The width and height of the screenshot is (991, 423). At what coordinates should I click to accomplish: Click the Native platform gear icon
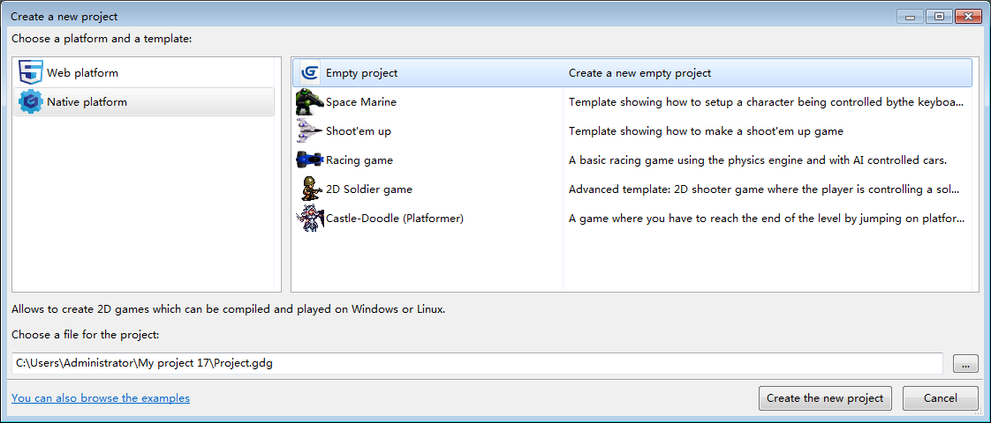click(31, 102)
